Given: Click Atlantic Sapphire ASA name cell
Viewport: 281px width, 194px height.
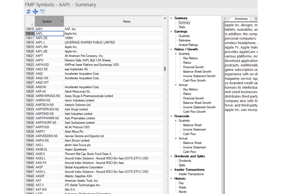Looking at the screenshot, I should click(x=113, y=176).
